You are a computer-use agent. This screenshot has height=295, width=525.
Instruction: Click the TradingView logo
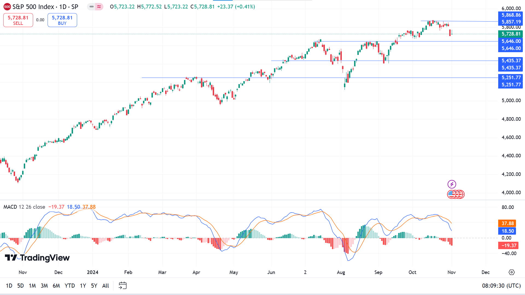pos(37,258)
